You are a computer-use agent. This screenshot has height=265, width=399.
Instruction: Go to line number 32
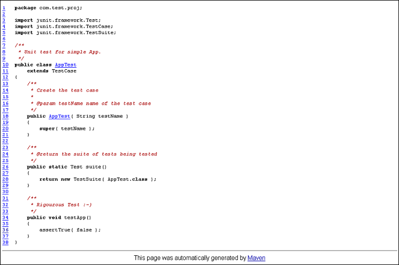pos(5,204)
